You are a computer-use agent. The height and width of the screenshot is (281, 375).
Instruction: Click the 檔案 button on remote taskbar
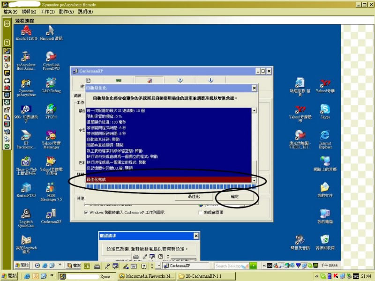74,266
